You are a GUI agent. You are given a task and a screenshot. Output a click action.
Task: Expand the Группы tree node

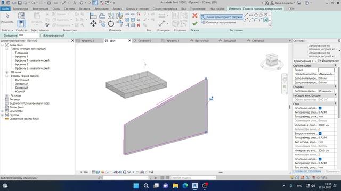click(x=2, y=115)
